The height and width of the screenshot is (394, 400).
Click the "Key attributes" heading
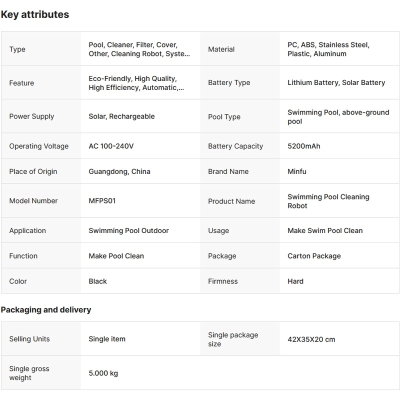point(35,14)
